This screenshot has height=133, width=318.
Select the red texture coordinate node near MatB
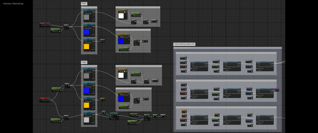(x=44, y=99)
